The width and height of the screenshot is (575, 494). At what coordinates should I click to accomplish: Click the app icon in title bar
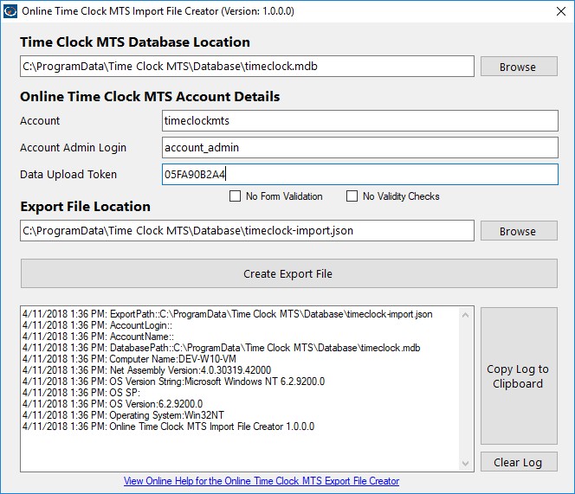point(10,10)
